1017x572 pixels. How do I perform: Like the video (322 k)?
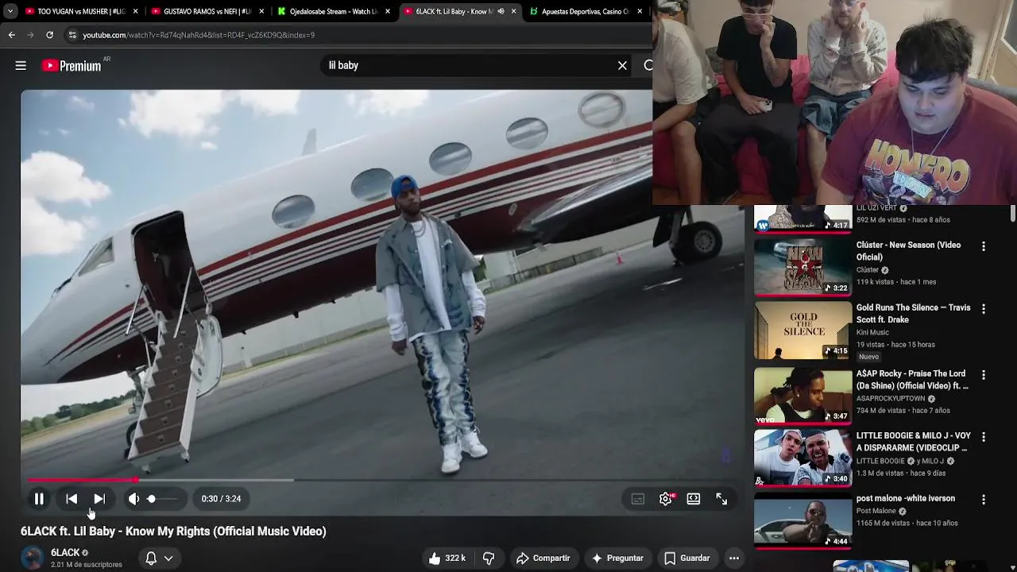pos(447,558)
